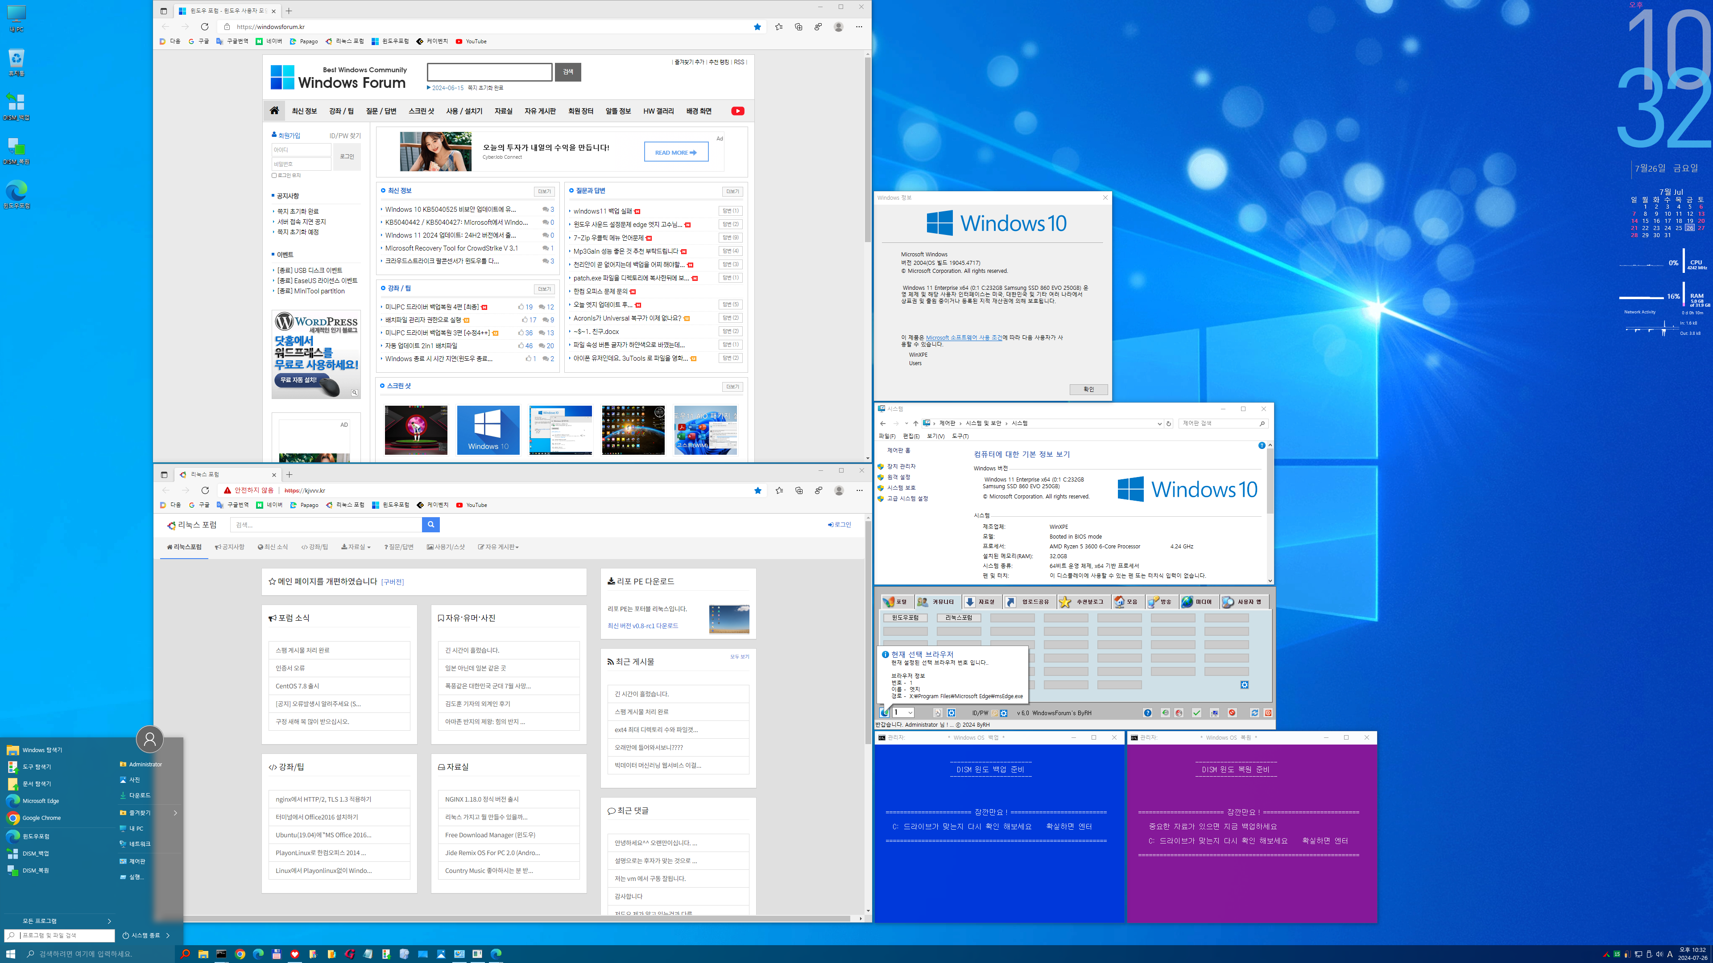Image resolution: width=1713 pixels, height=963 pixels.
Task: Open 강좌 / 팁 in Windows Forum menu
Action: pyautogui.click(x=341, y=111)
